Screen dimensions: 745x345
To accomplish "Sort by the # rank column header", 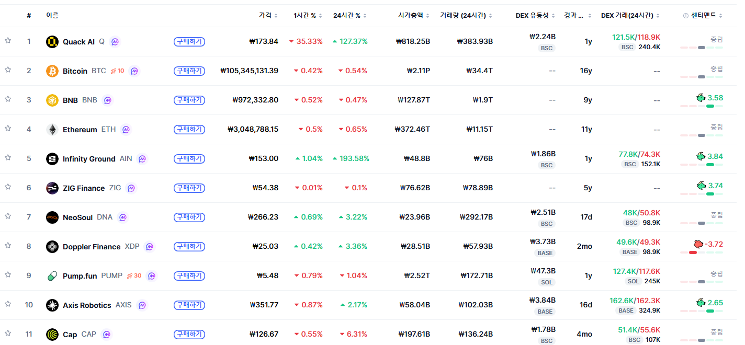I will pyautogui.click(x=29, y=16).
